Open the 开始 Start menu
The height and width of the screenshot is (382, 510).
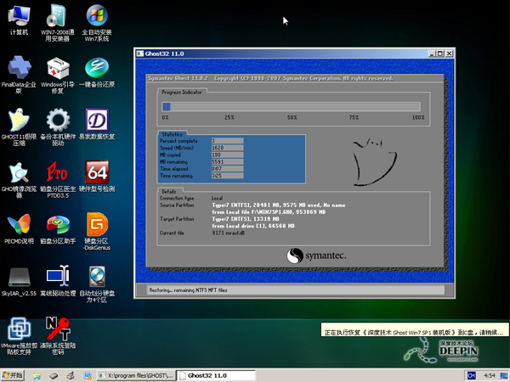pos(13,375)
